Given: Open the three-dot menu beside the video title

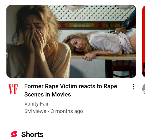Looking at the screenshot, I should pyautogui.click(x=133, y=87).
